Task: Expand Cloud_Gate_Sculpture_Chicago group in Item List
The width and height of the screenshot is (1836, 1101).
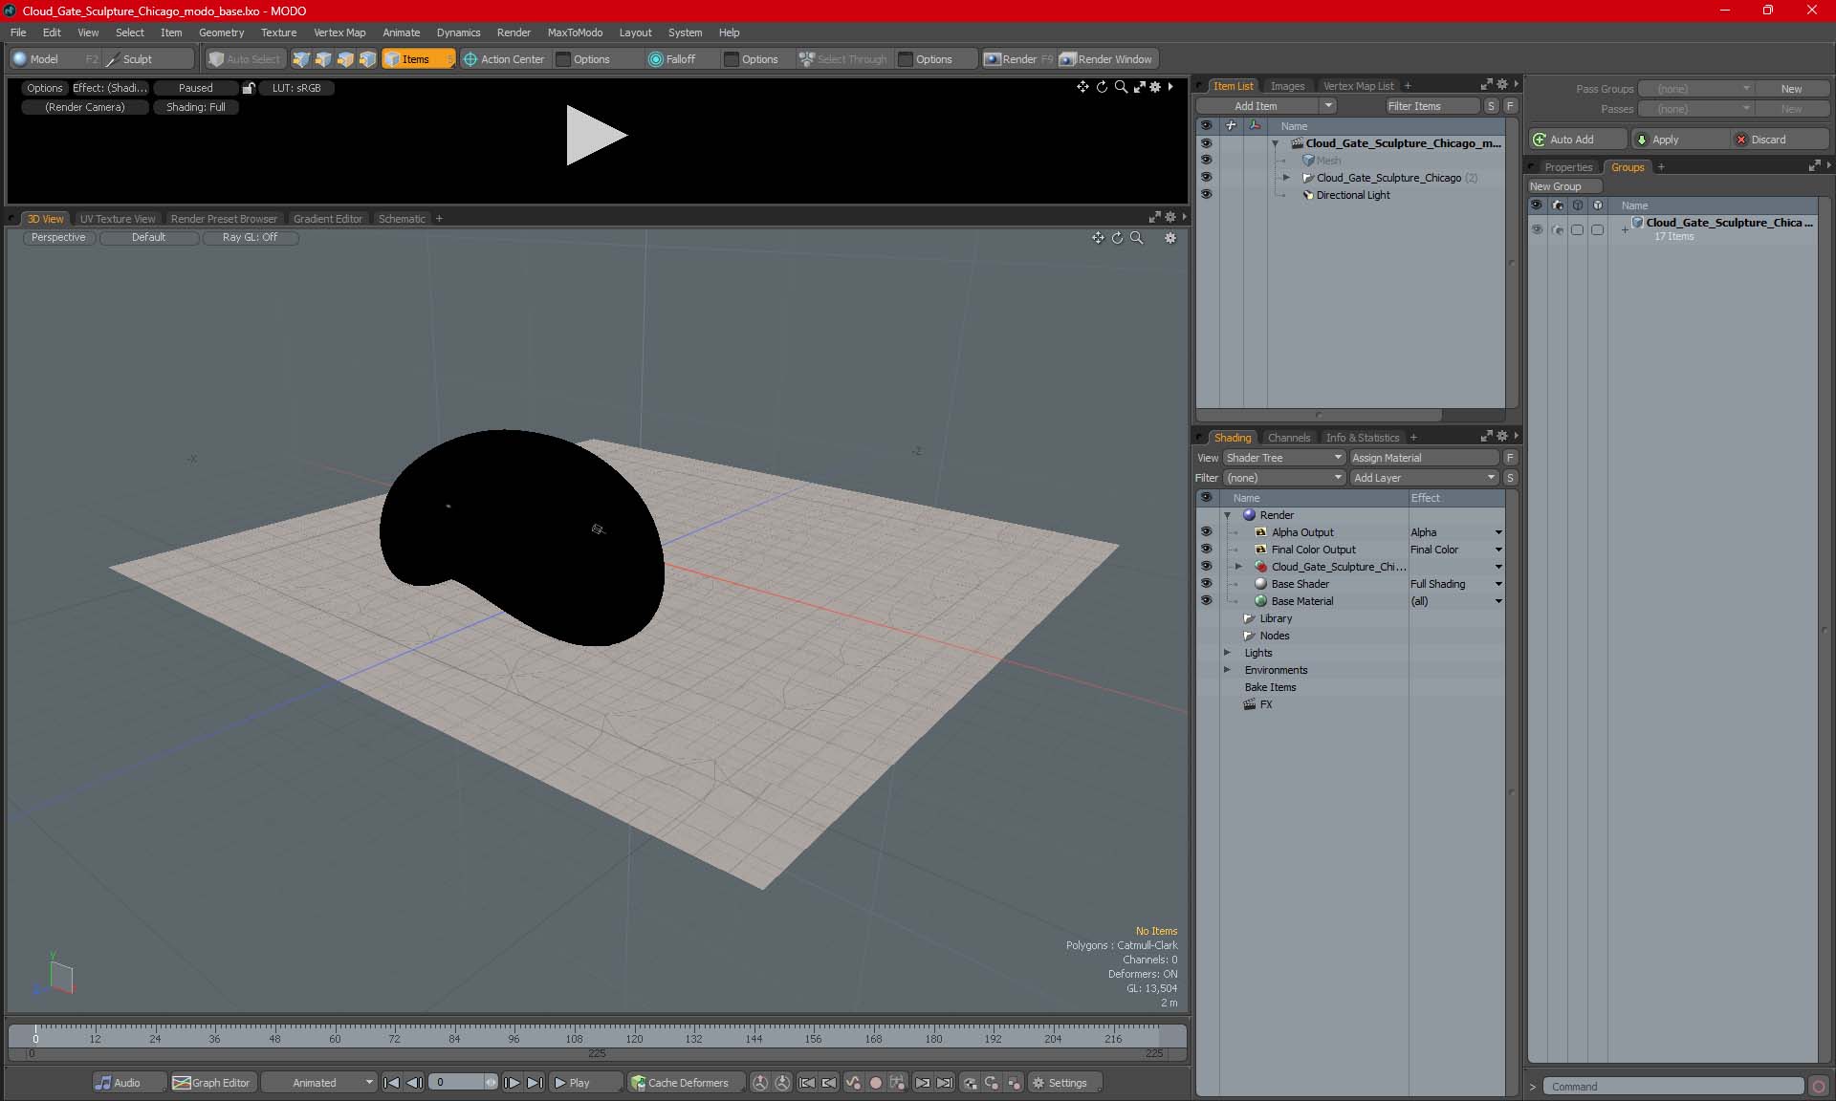Action: pyautogui.click(x=1286, y=178)
